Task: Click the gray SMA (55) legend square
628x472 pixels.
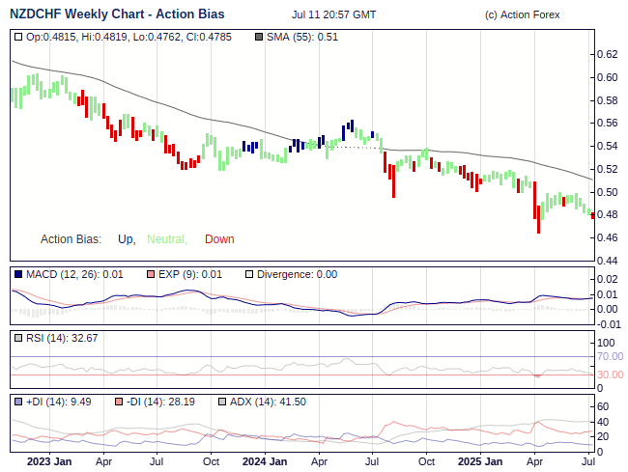Action: point(258,38)
